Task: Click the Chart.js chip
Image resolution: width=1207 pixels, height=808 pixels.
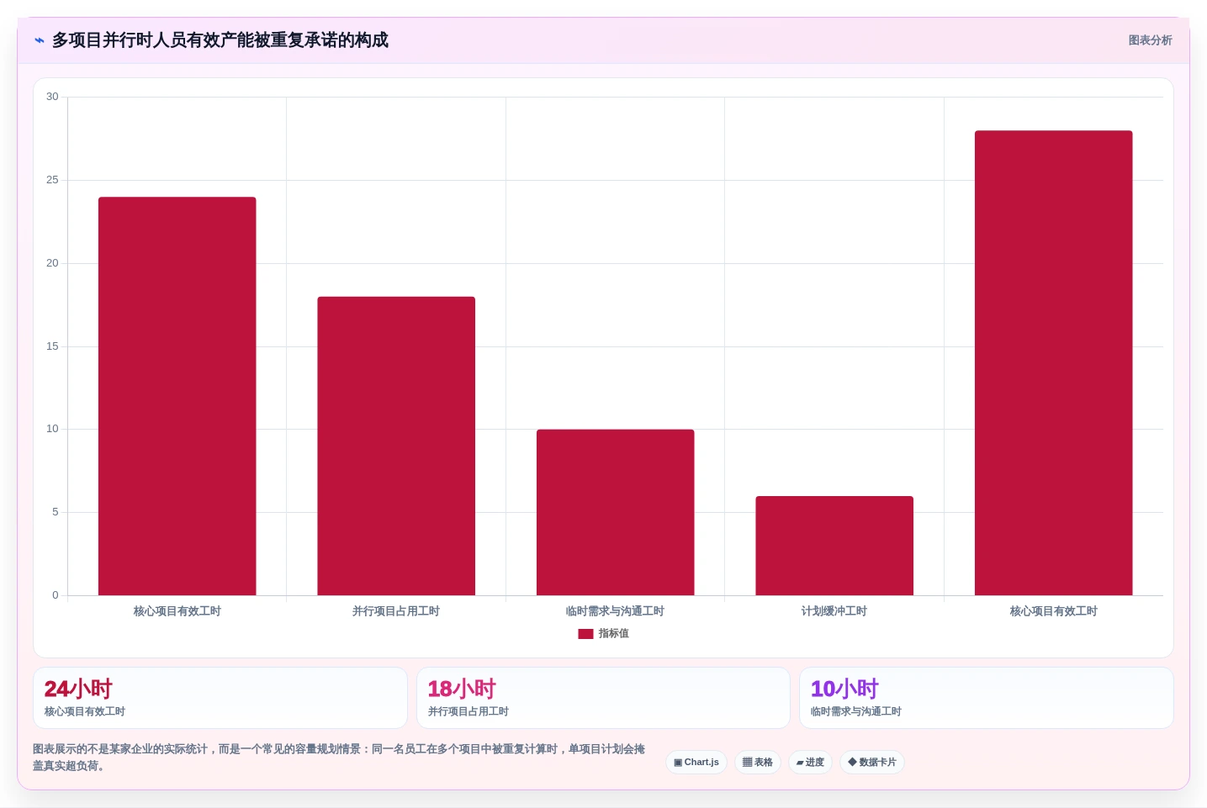Action: coord(696,763)
